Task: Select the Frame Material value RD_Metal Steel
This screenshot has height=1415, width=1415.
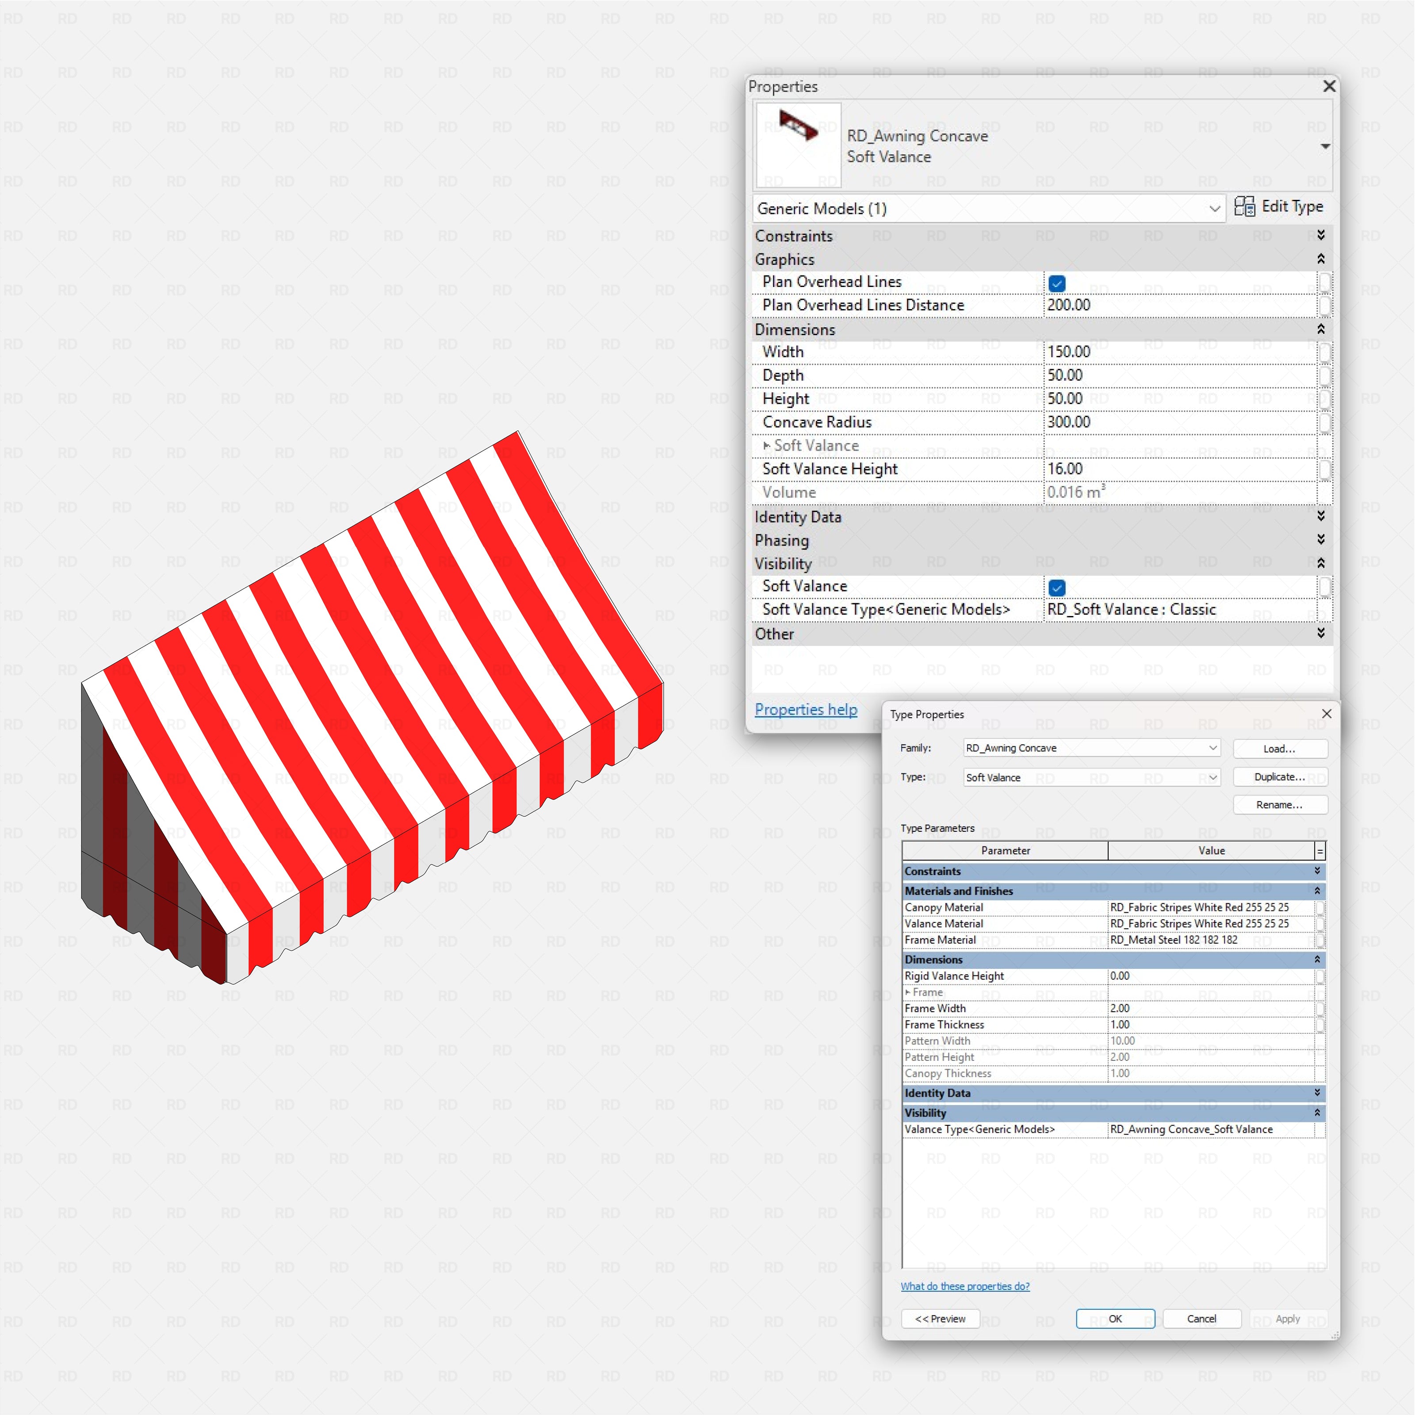Action: [x=1212, y=940]
